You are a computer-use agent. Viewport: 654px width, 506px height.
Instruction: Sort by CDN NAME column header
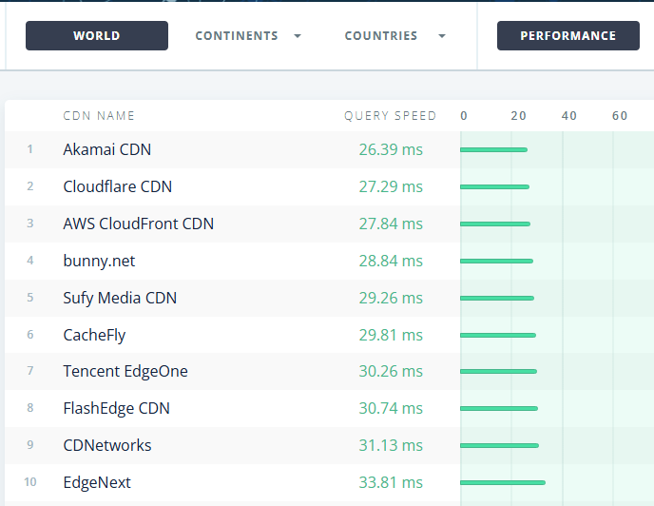click(99, 116)
